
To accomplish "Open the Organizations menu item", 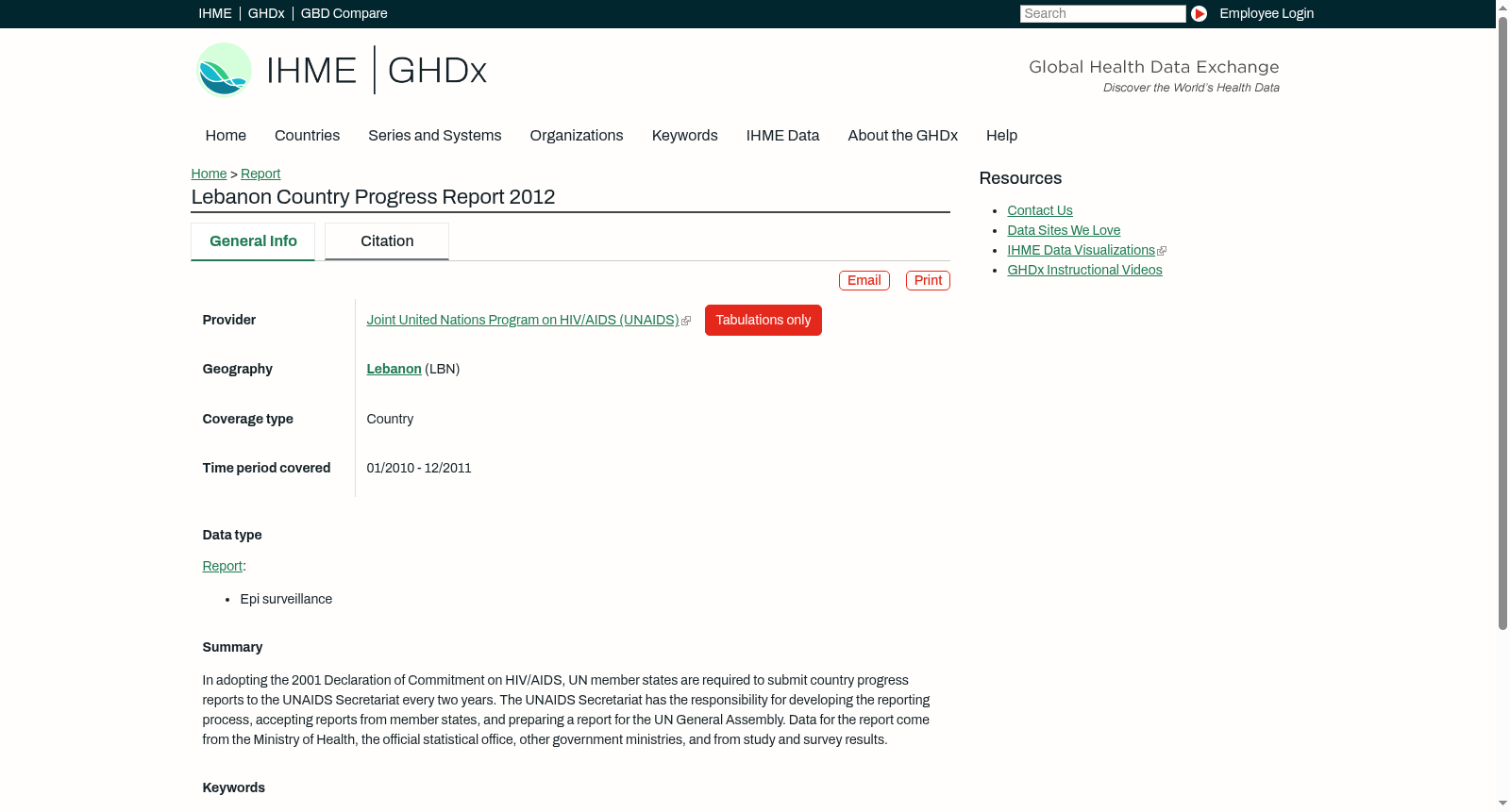I will [577, 136].
